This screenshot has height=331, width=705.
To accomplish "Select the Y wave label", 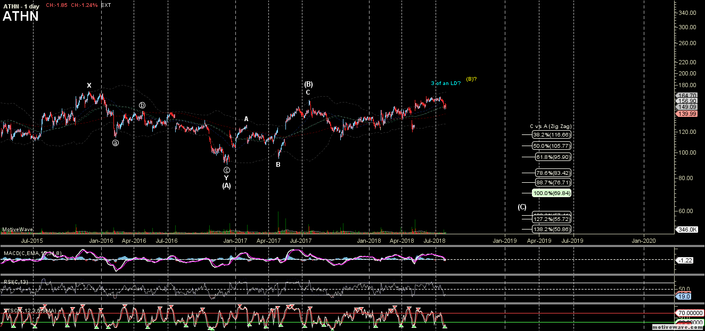I will pos(226,178).
